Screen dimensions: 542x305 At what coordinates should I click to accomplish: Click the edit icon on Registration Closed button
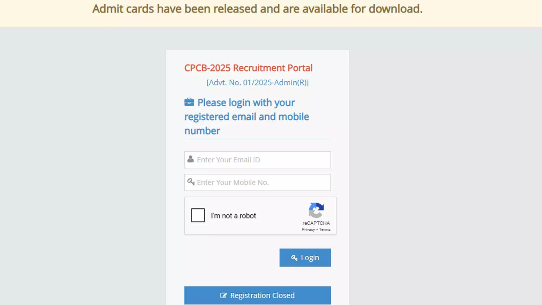[x=224, y=296]
